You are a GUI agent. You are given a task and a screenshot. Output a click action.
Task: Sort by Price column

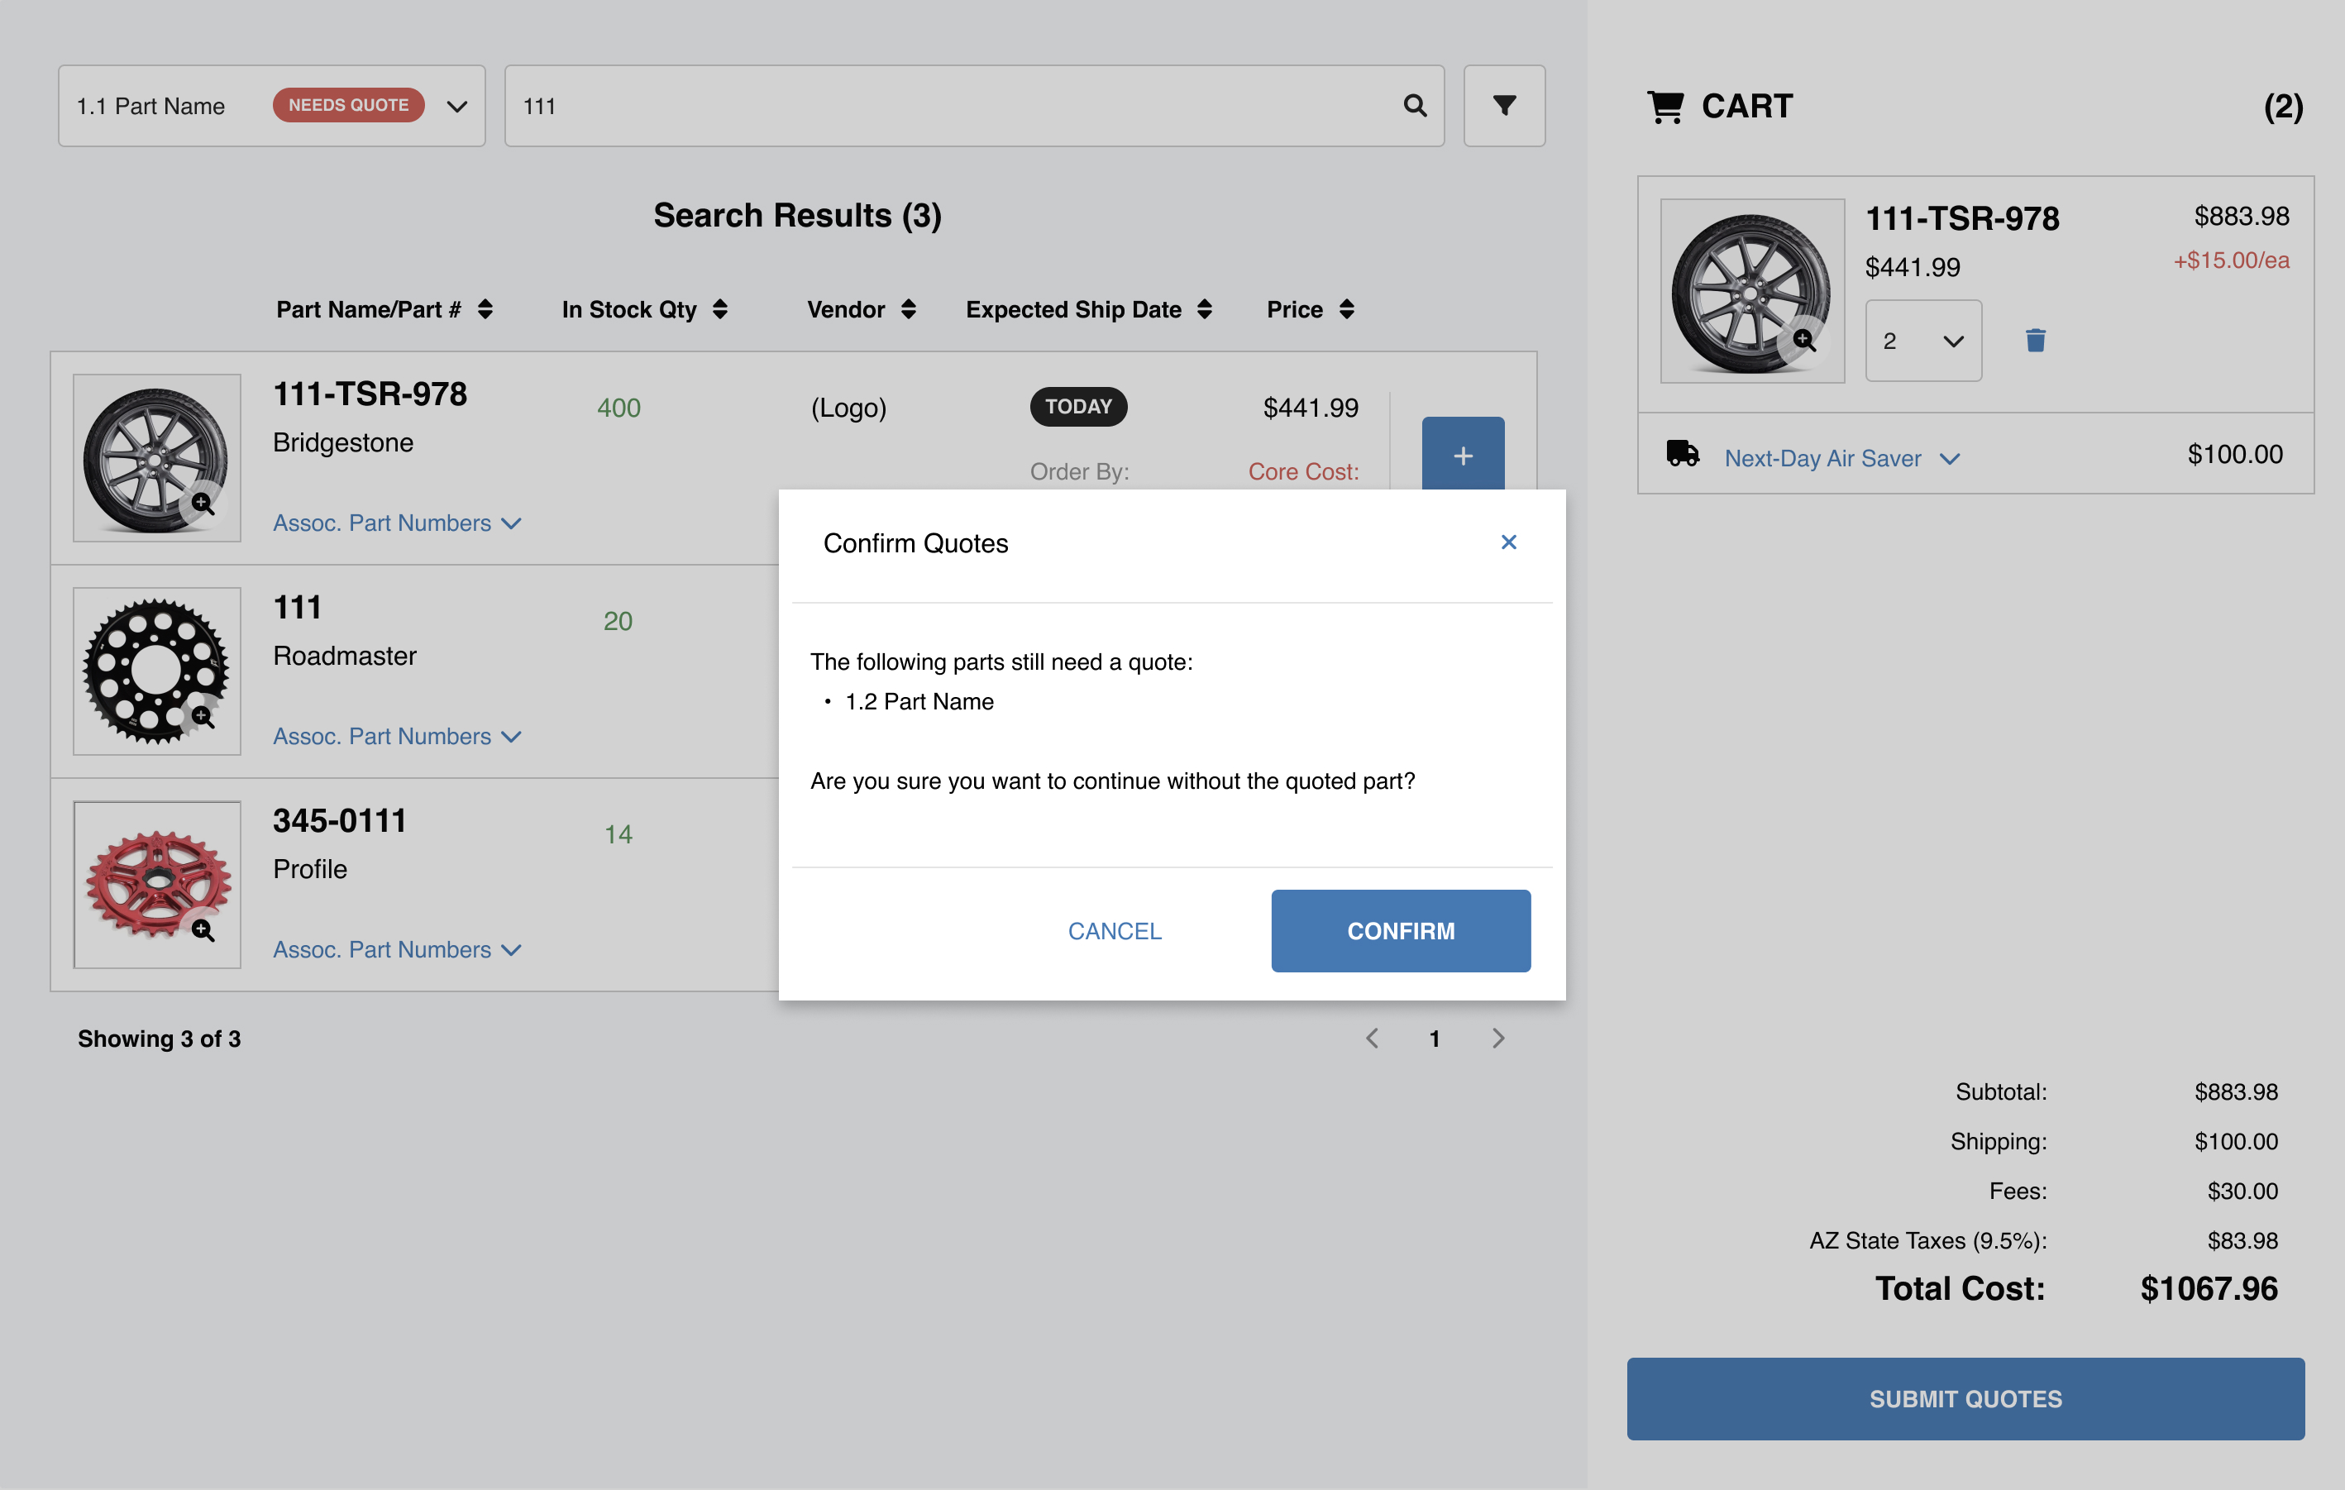pos(1346,310)
